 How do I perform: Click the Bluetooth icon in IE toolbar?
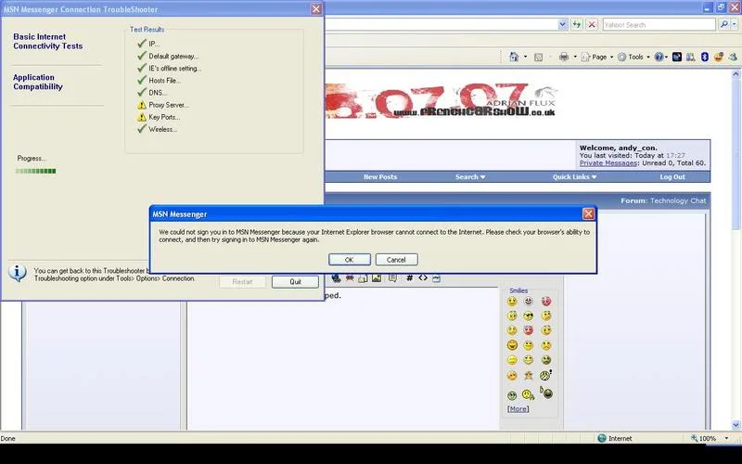704,57
